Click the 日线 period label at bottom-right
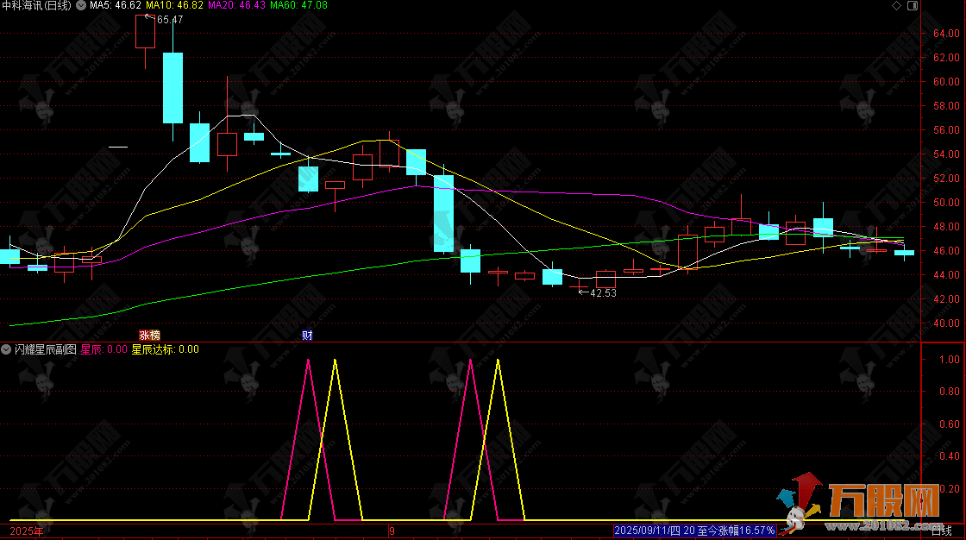The width and height of the screenshot is (966, 540). click(941, 531)
